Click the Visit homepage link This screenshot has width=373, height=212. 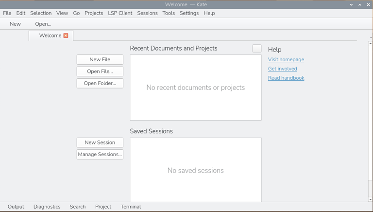coord(286,60)
